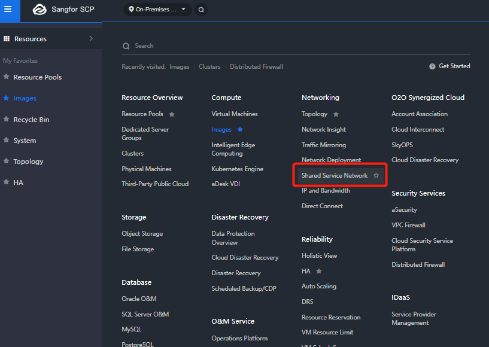Click the Resources grid icon

(7, 39)
